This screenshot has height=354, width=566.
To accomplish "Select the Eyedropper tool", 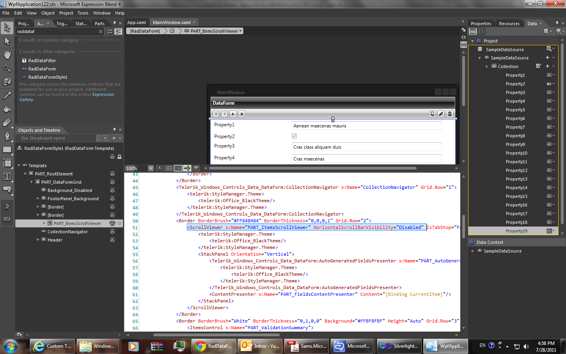I will tap(7, 95).
